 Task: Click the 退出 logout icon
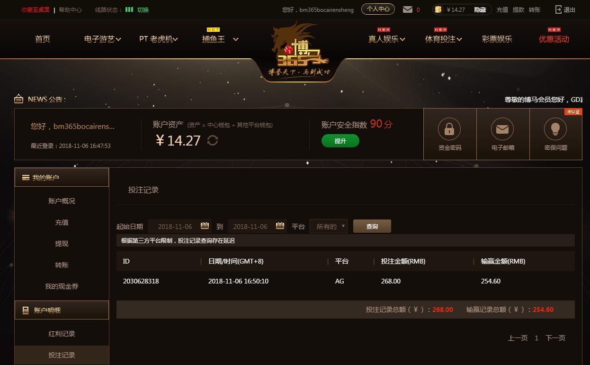pyautogui.click(x=558, y=9)
